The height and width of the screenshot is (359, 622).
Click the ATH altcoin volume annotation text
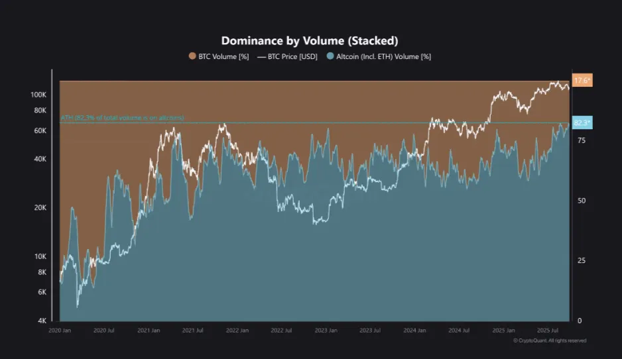[x=122, y=118]
